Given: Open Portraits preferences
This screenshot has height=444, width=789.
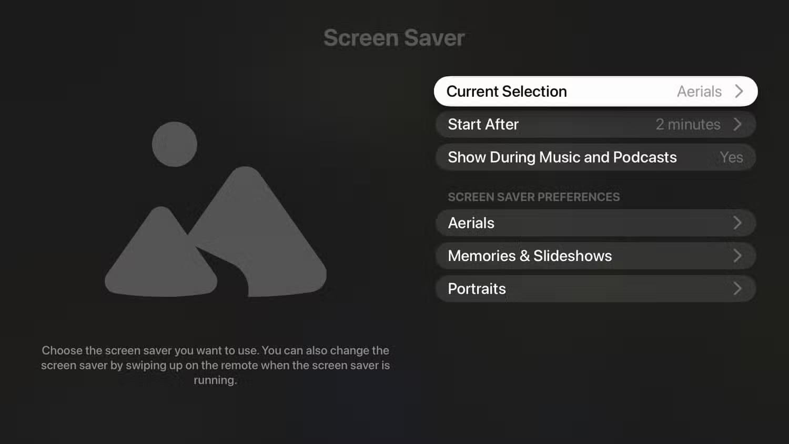Looking at the screenshot, I should [595, 289].
